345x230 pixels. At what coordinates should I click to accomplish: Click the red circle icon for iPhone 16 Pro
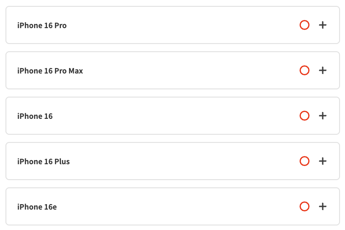(x=305, y=25)
